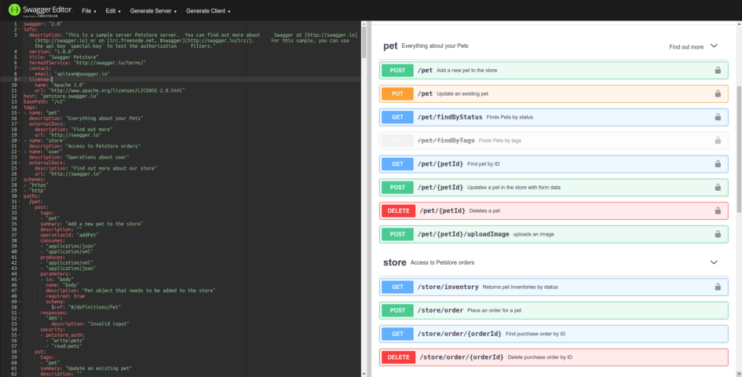Click the lock on DELETE /pet/{petId}
742x377 pixels.
click(x=718, y=210)
